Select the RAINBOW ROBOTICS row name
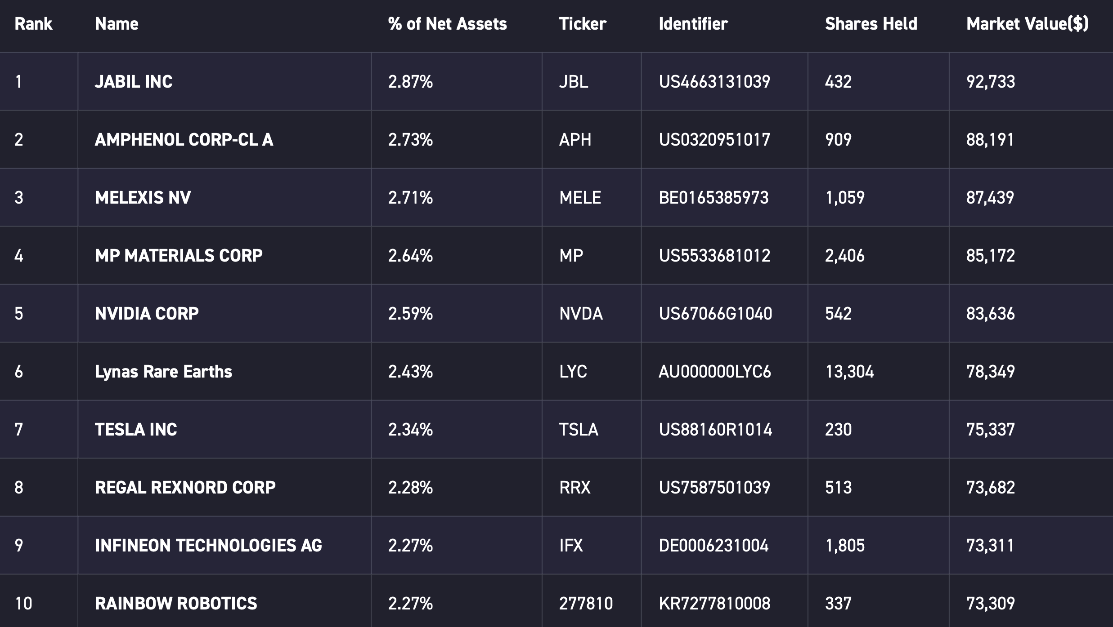The width and height of the screenshot is (1113, 627). [176, 604]
